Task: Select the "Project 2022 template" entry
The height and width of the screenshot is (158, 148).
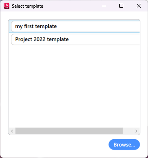Action: [76, 39]
